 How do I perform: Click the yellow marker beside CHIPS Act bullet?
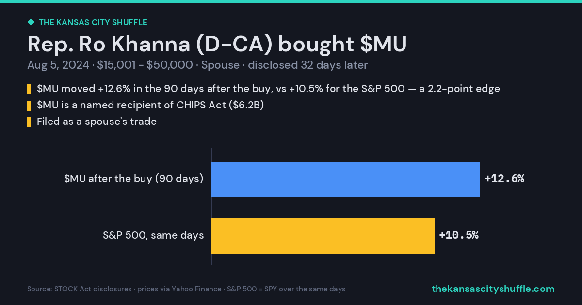29,106
